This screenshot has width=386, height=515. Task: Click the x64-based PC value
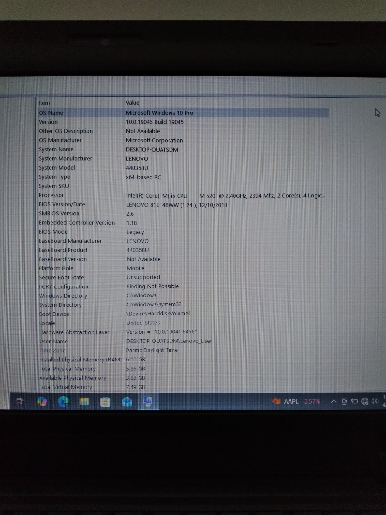pyautogui.click(x=143, y=177)
